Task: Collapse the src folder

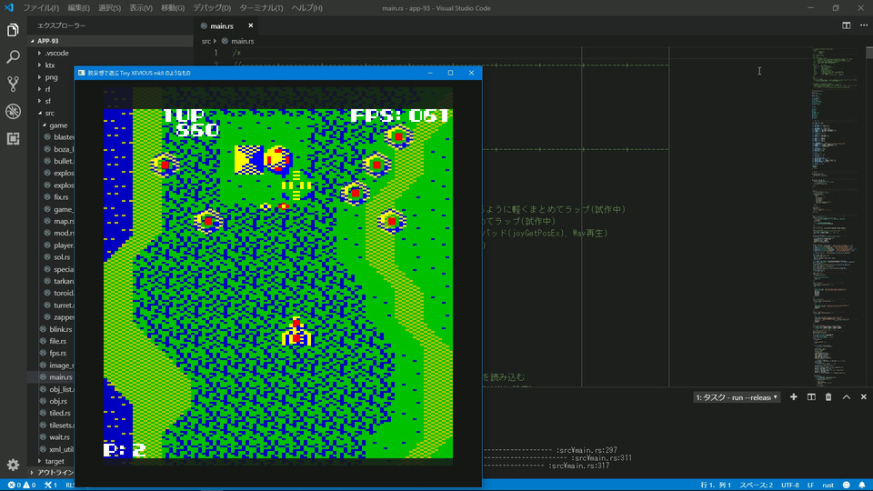Action: point(49,113)
